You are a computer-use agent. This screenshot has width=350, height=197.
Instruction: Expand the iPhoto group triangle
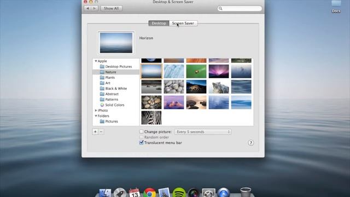pos(96,111)
